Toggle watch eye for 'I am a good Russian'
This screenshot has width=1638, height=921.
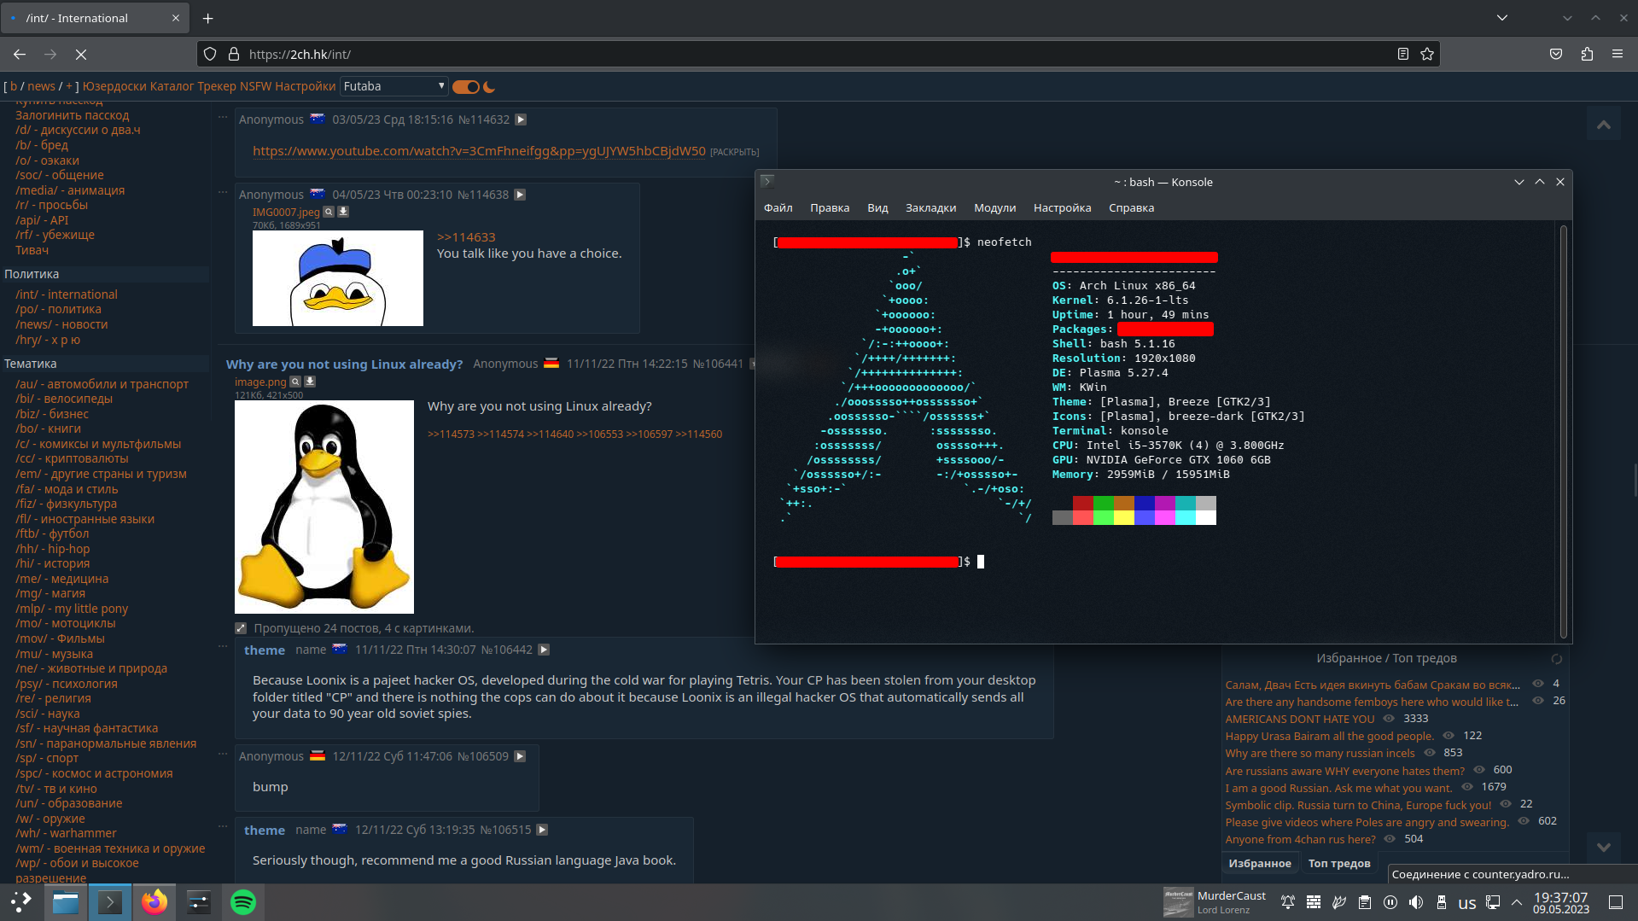pyautogui.click(x=1467, y=787)
